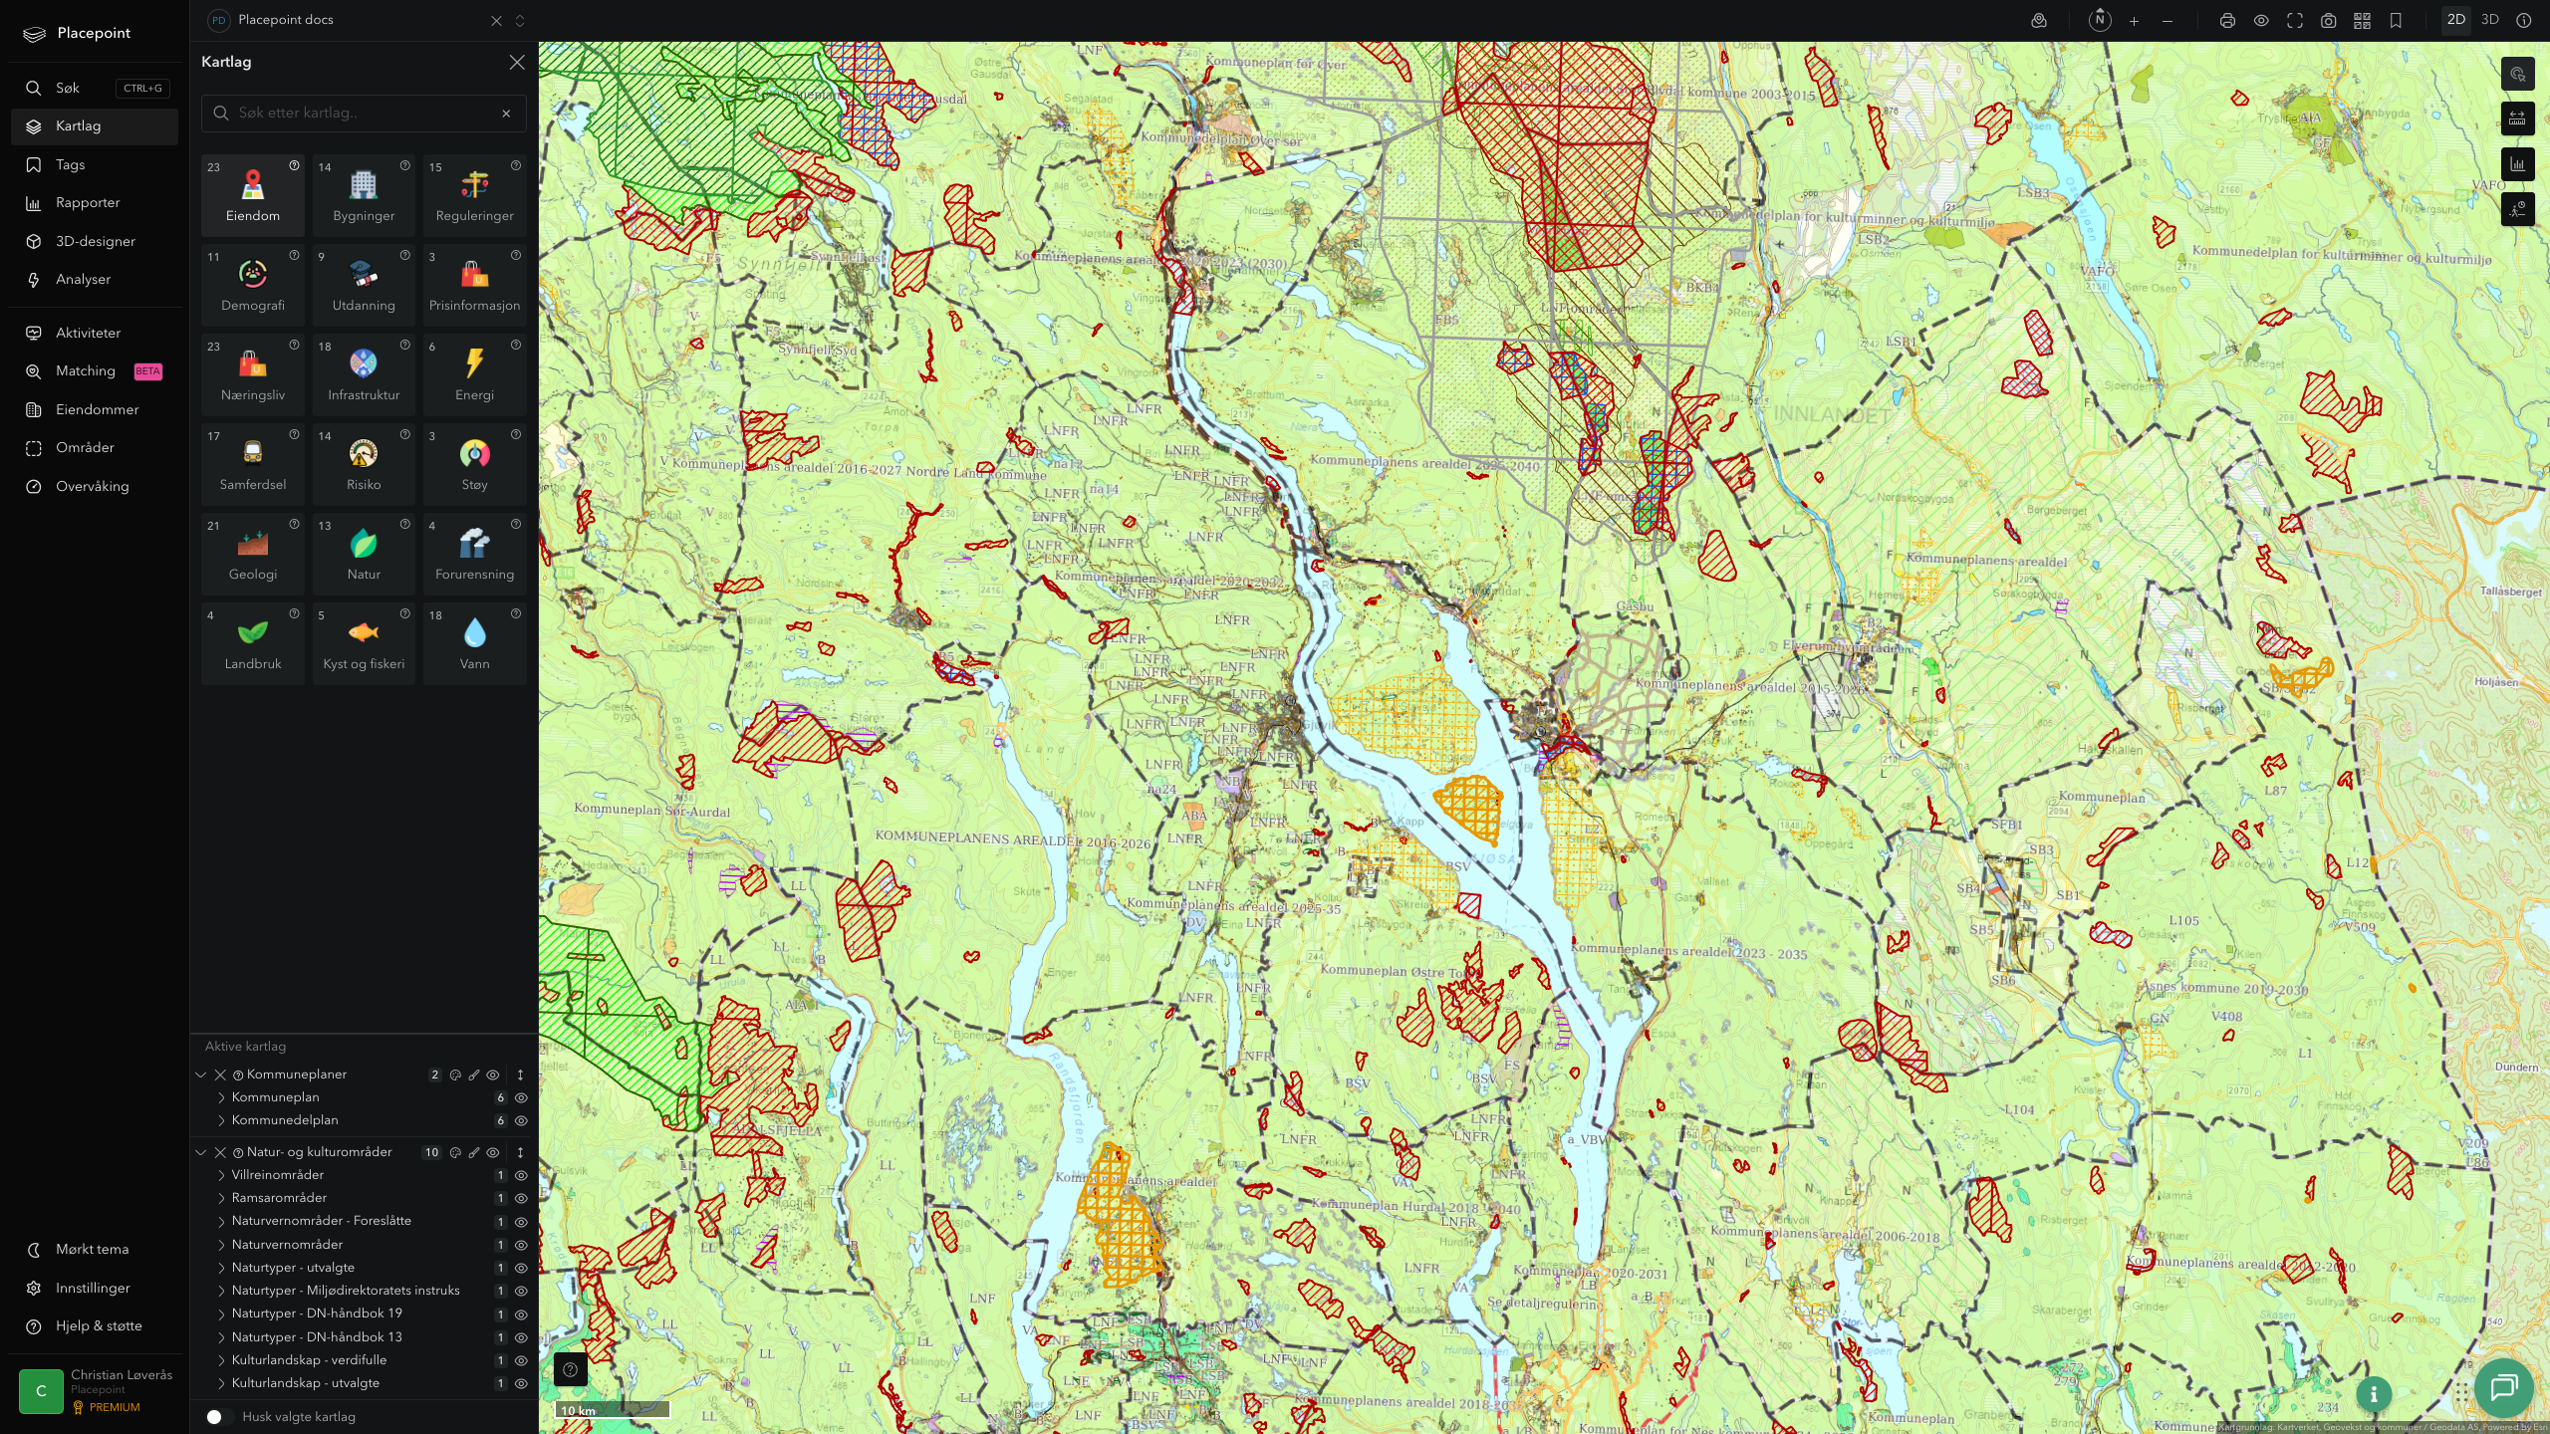Click the bookmark icon in top toolbar

click(x=2397, y=21)
